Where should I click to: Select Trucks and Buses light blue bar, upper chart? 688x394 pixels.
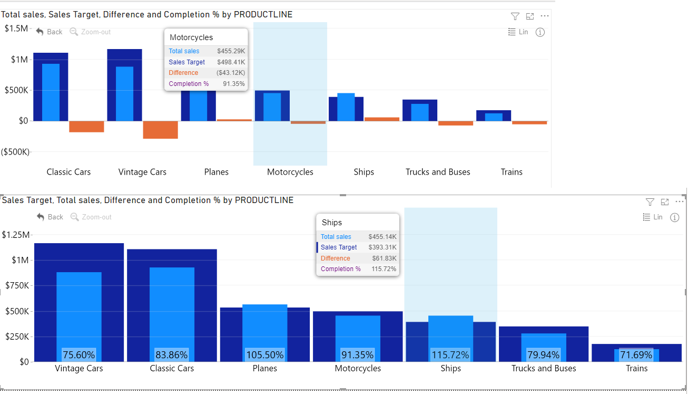[420, 112]
